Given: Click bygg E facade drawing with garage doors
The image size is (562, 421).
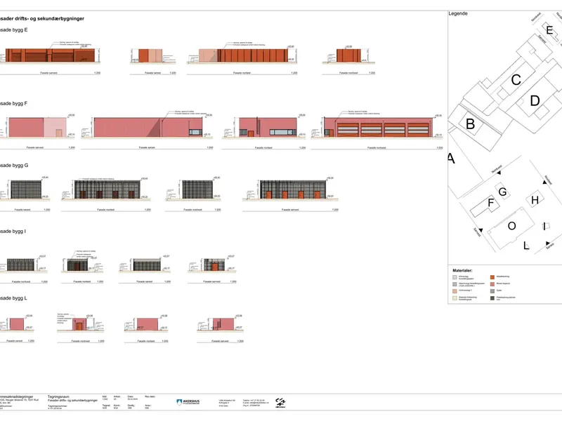Looking at the screenshot, I should tap(50, 55).
